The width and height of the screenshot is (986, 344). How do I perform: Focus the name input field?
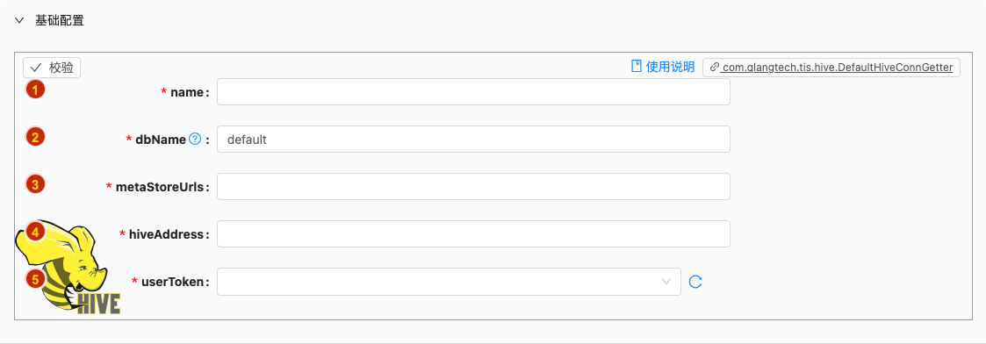click(x=473, y=92)
